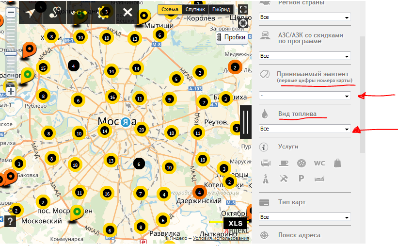This screenshot has width=398, height=246.
Task: Select the orange station pin near Отрадное
Action: pos(29,50)
